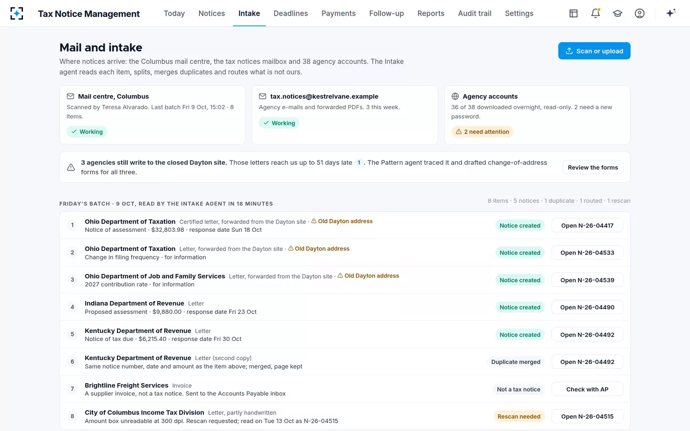Open N-26-04492 on the Duplicate merged row
Screen dimensions: 690x431
click(x=587, y=362)
